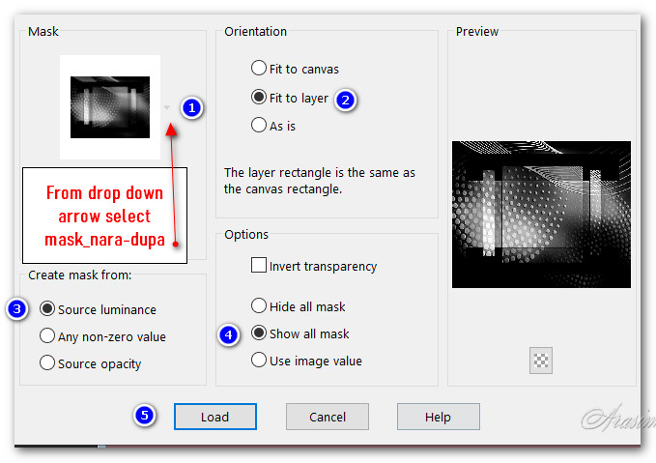Click the blue number 1 marker
656x463 pixels.
(x=192, y=107)
